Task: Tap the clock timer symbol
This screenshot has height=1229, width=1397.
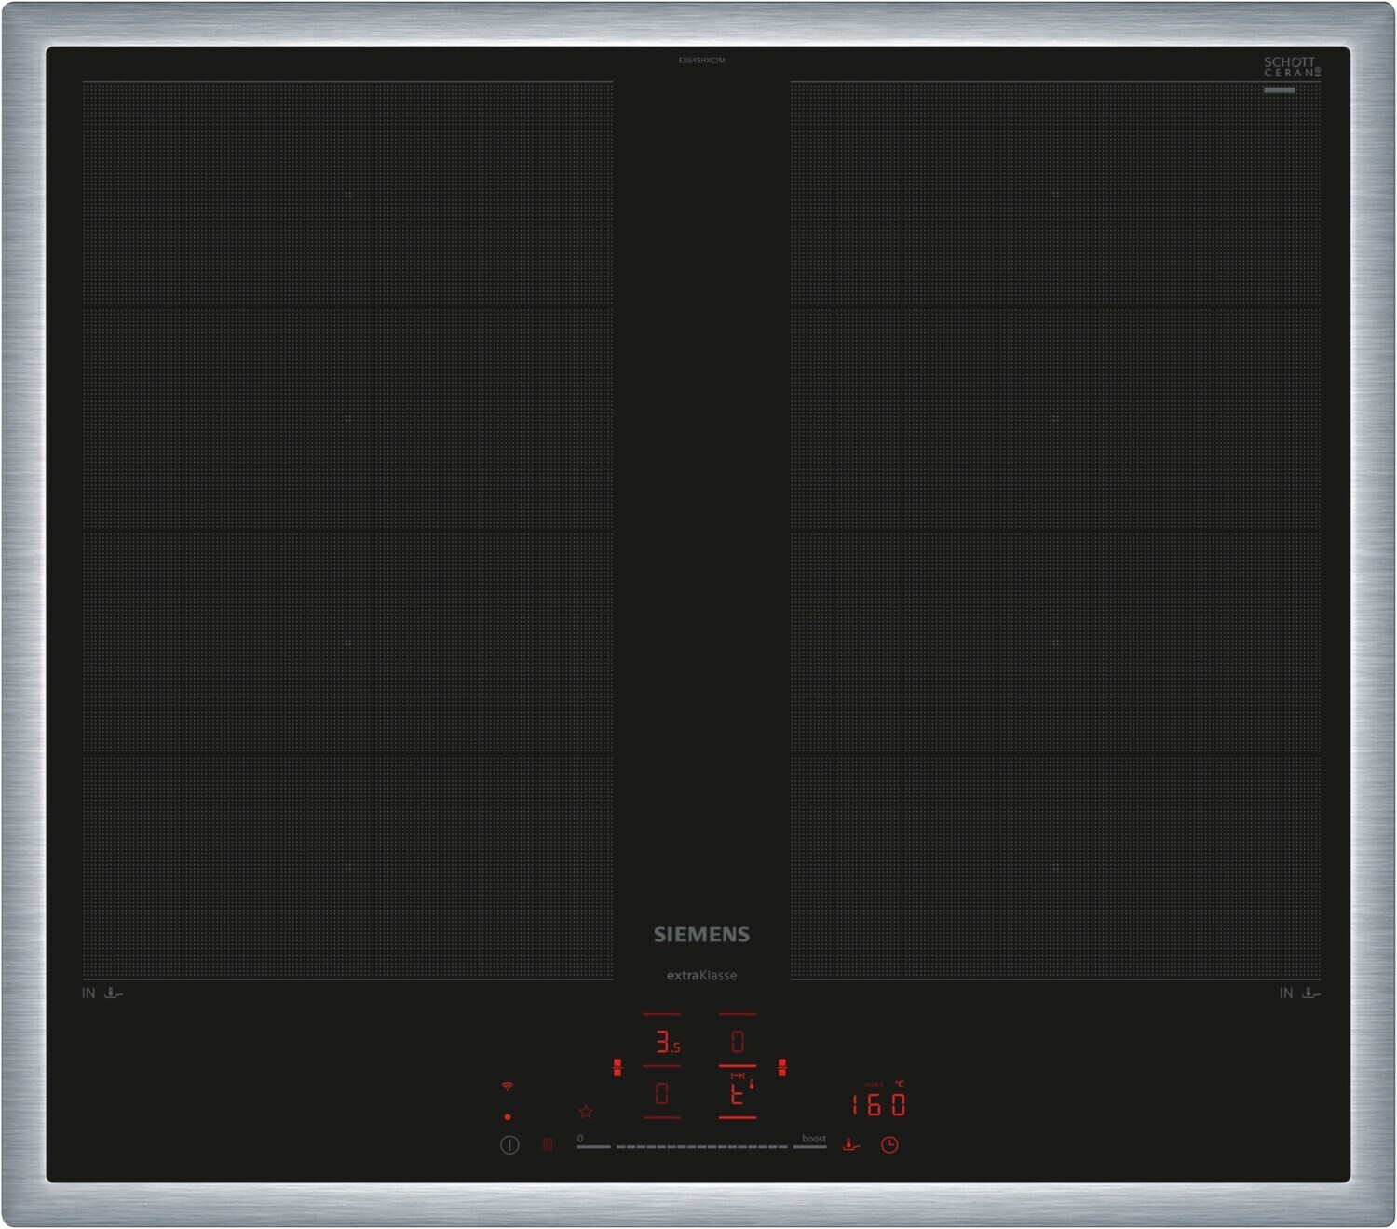Action: tap(889, 1145)
